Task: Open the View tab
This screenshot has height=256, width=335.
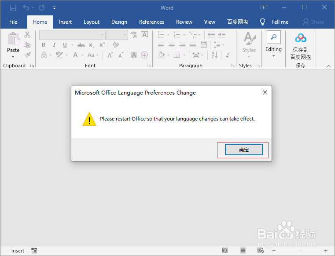Action: tap(210, 22)
